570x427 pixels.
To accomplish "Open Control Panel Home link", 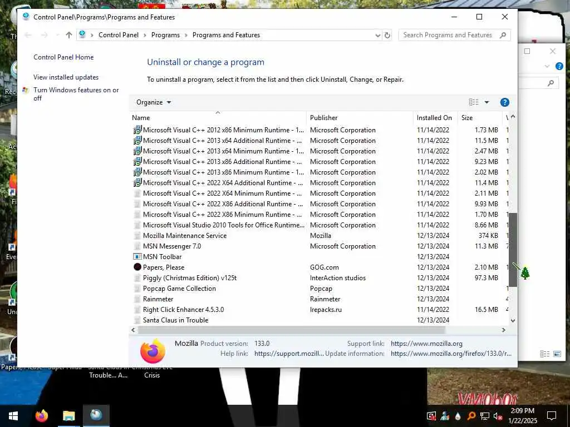I will tap(63, 57).
